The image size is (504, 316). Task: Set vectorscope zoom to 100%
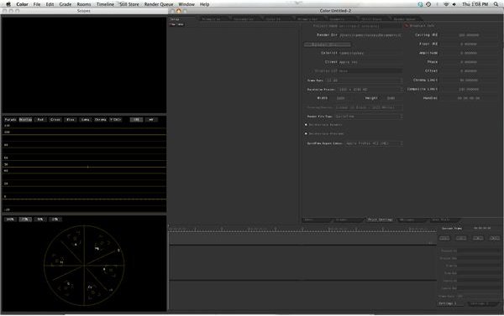coord(10,220)
